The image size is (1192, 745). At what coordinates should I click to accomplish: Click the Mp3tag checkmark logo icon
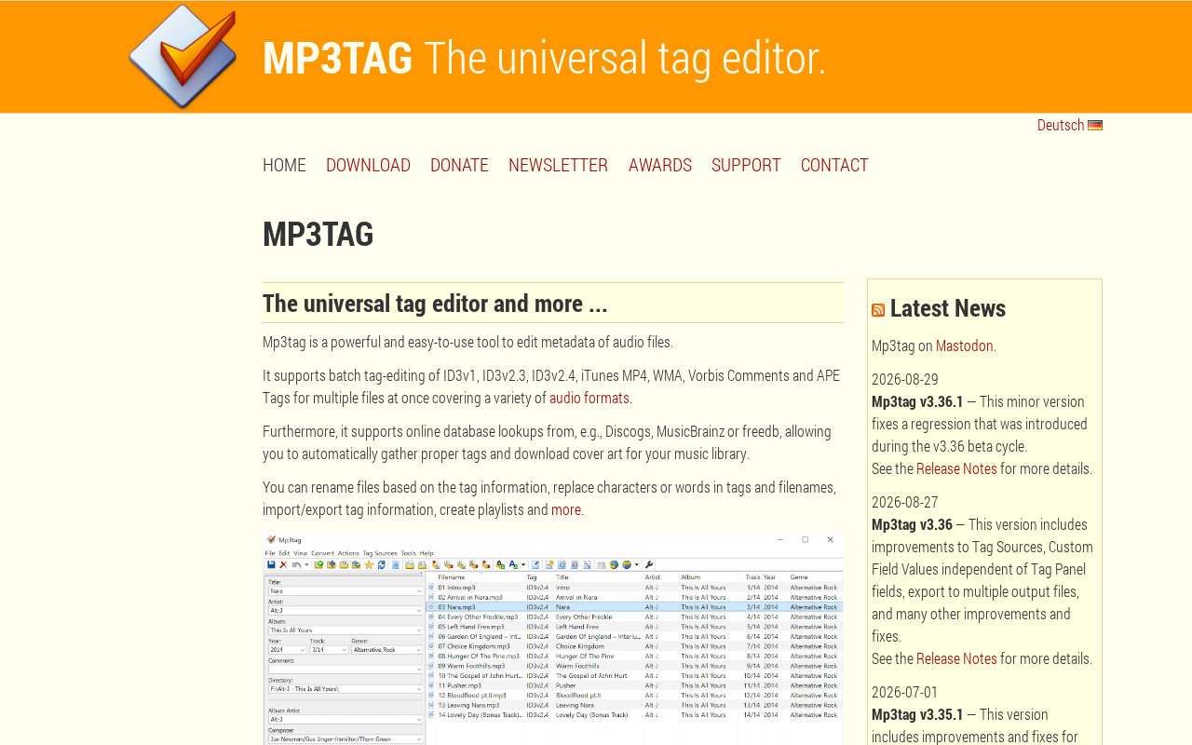[183, 56]
